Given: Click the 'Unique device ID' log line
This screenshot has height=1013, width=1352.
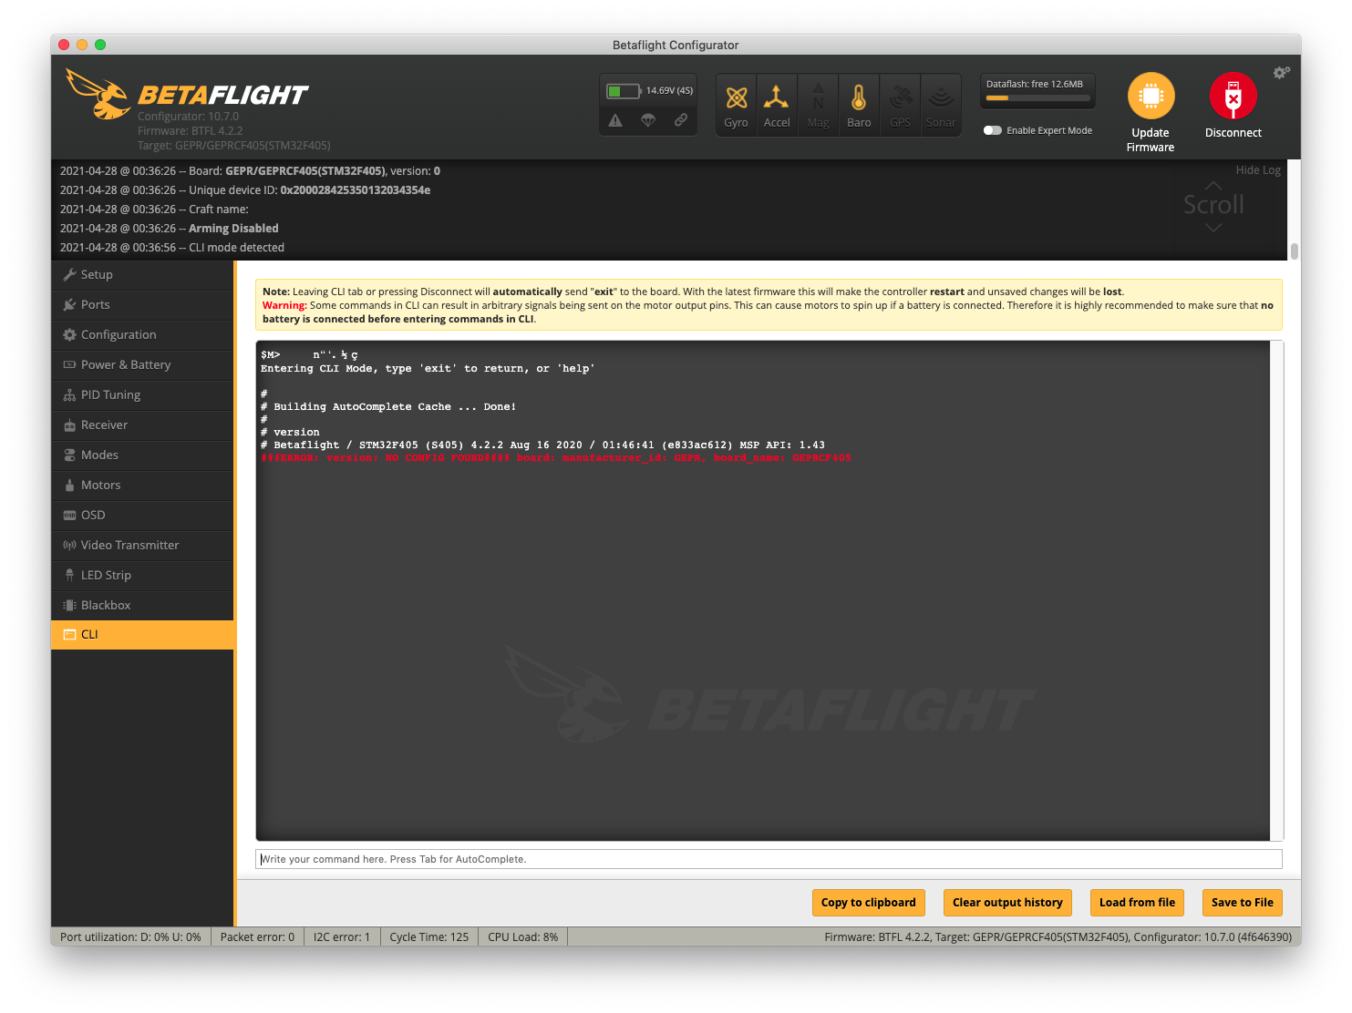Looking at the screenshot, I should point(244,190).
